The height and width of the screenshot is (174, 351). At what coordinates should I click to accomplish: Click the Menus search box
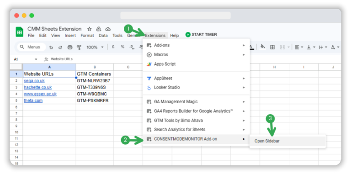click(32, 47)
